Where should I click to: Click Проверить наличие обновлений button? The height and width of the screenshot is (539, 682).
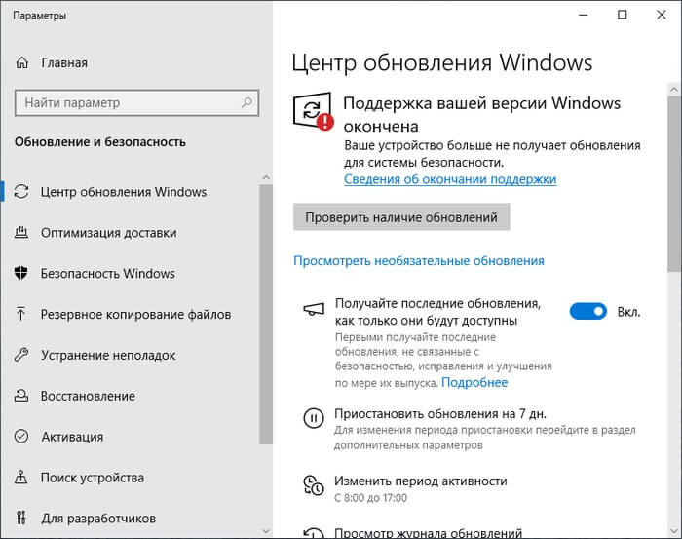pos(401,216)
